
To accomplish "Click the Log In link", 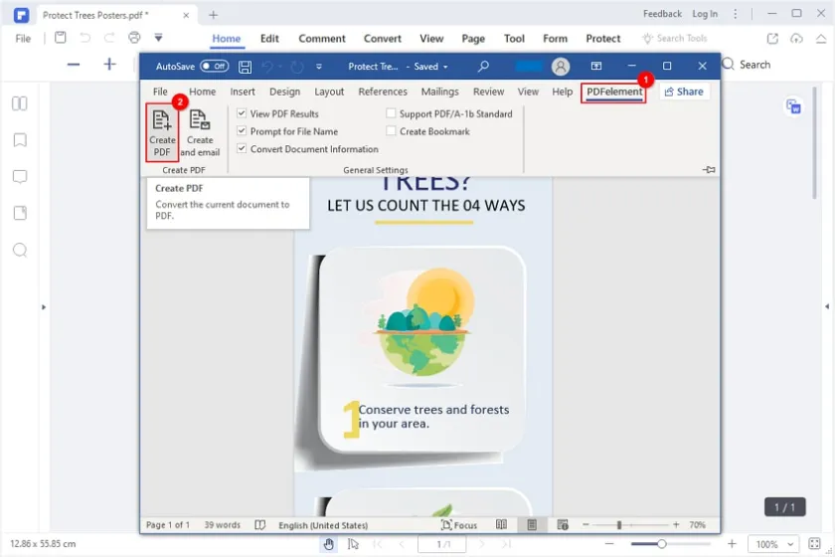I will [x=705, y=14].
